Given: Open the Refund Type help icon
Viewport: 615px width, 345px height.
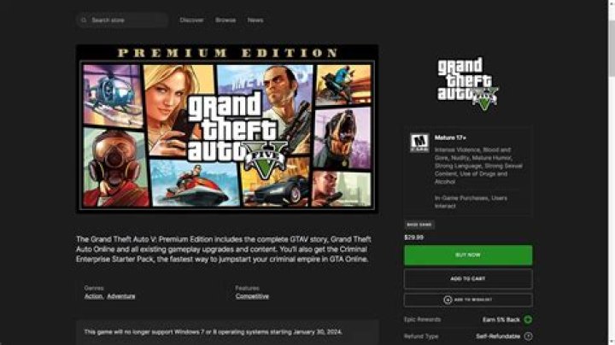Looking at the screenshot, I should (529, 336).
